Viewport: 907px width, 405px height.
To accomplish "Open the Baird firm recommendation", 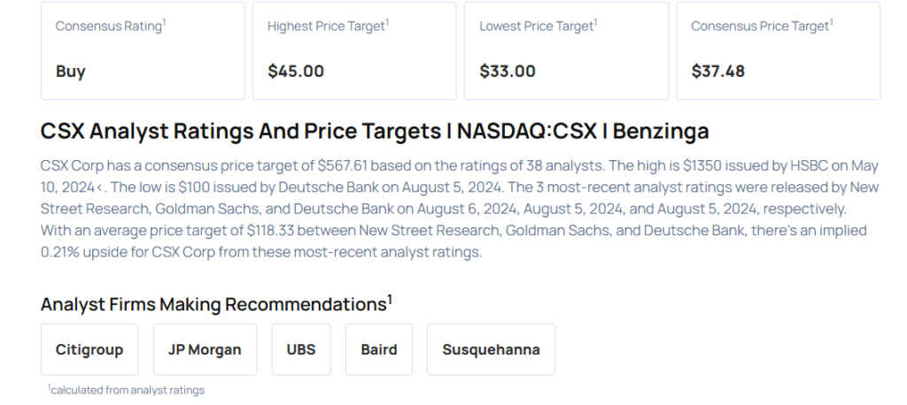I will coord(379,349).
